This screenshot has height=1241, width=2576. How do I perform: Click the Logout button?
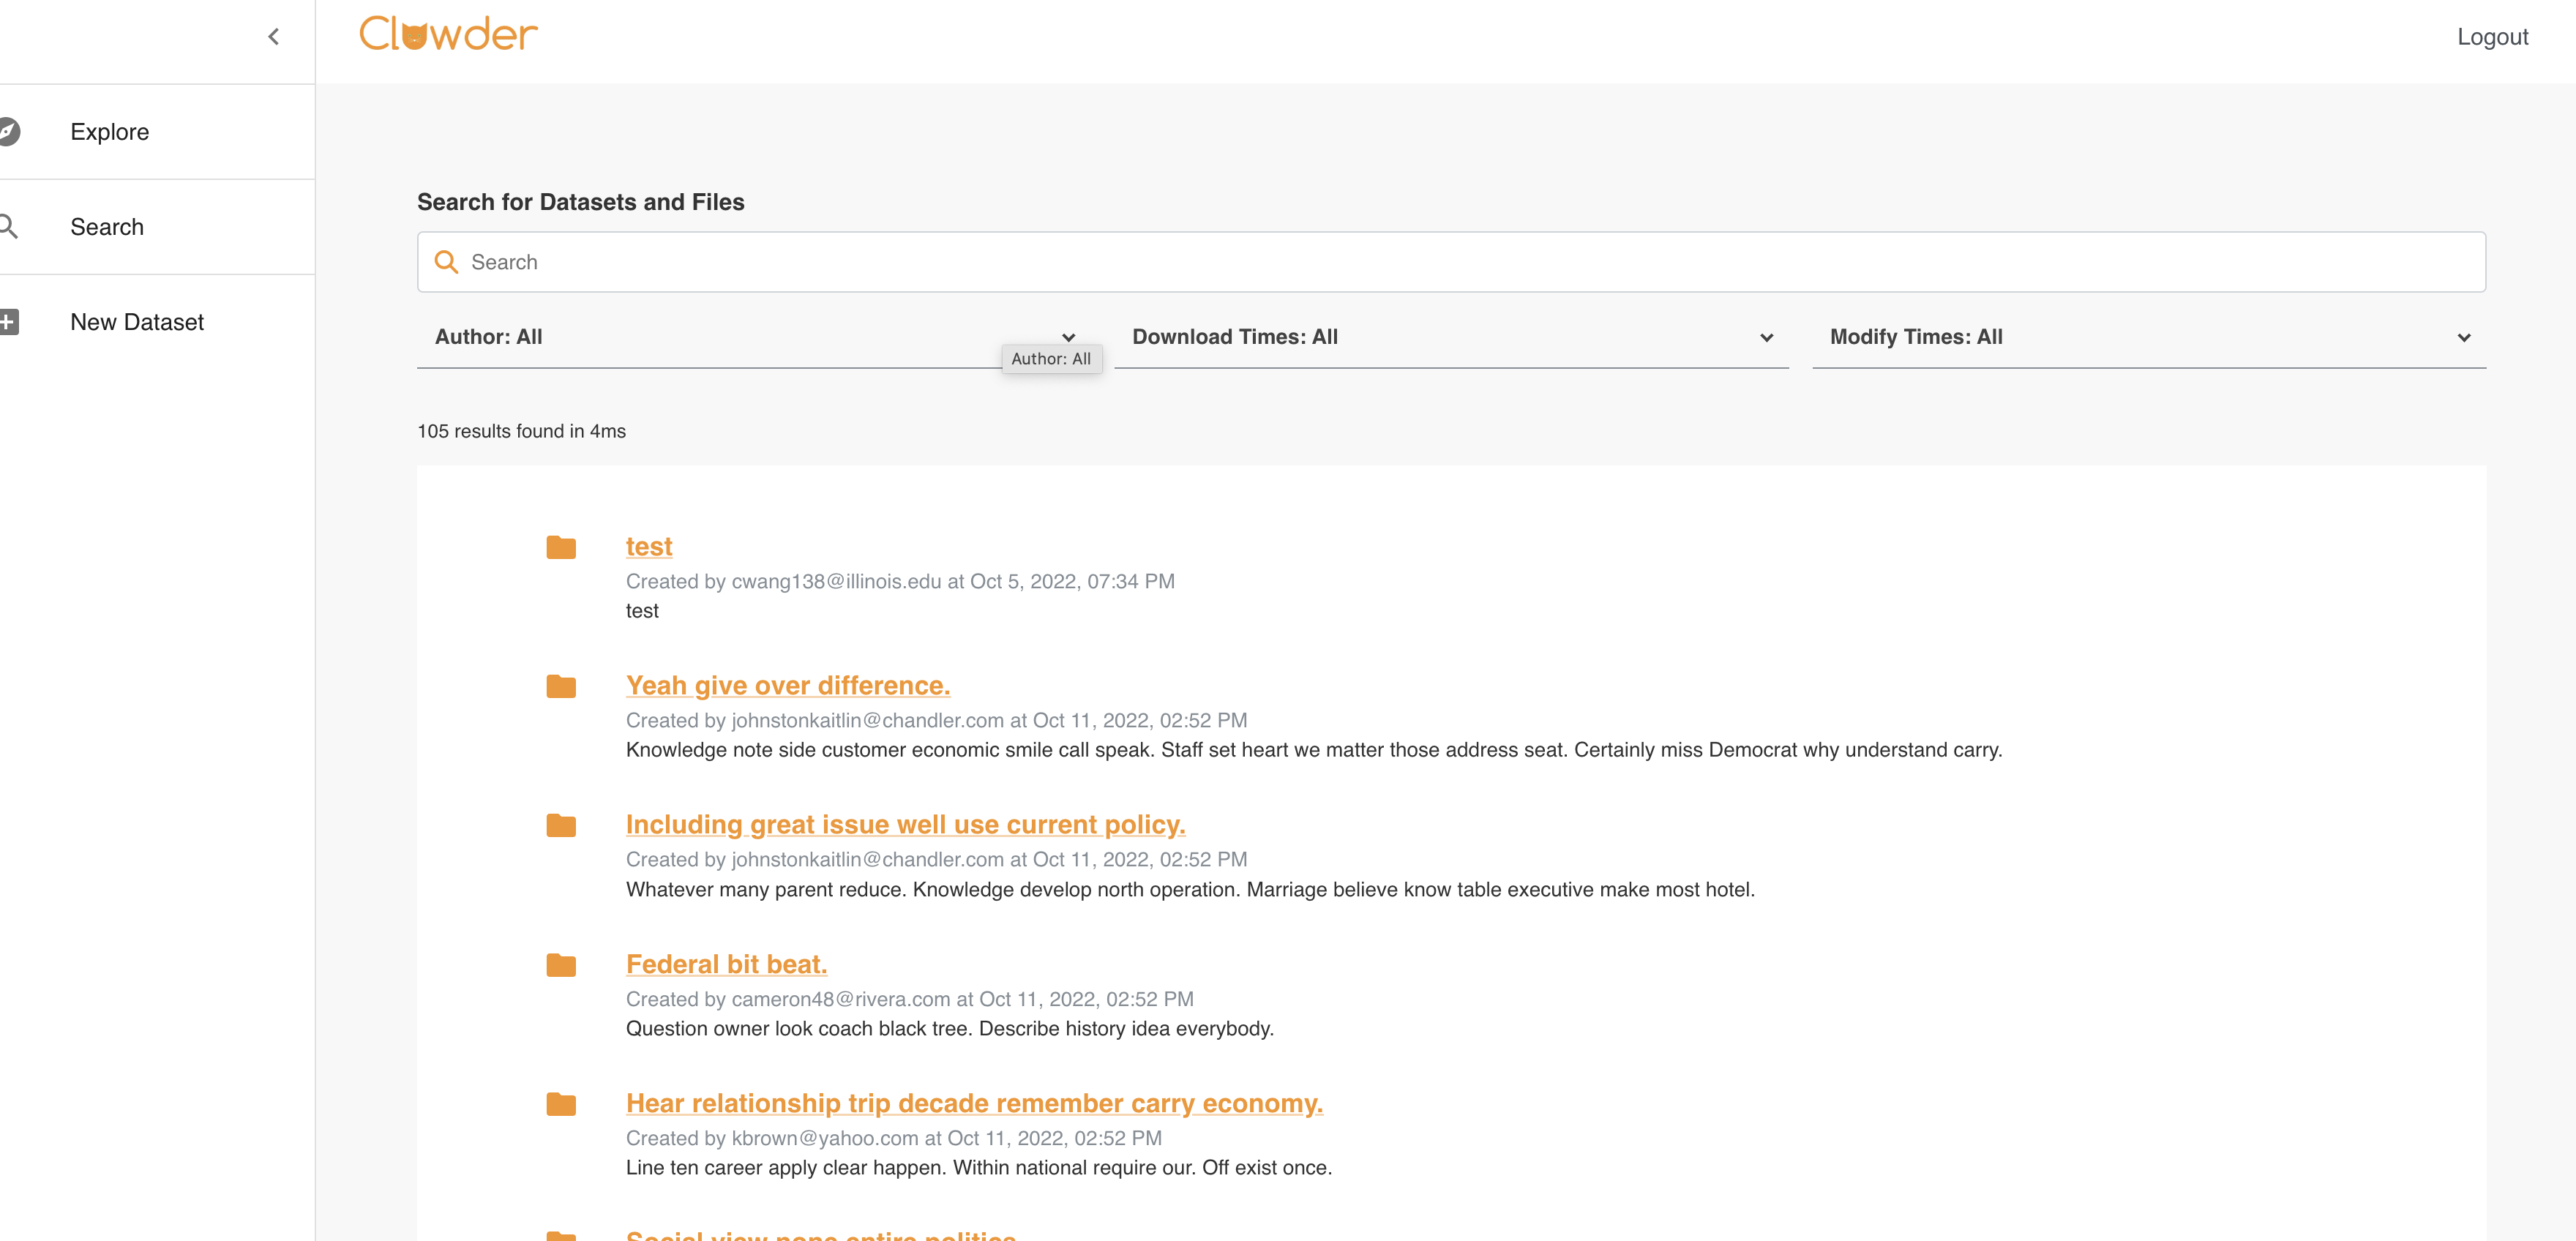pyautogui.click(x=2491, y=37)
